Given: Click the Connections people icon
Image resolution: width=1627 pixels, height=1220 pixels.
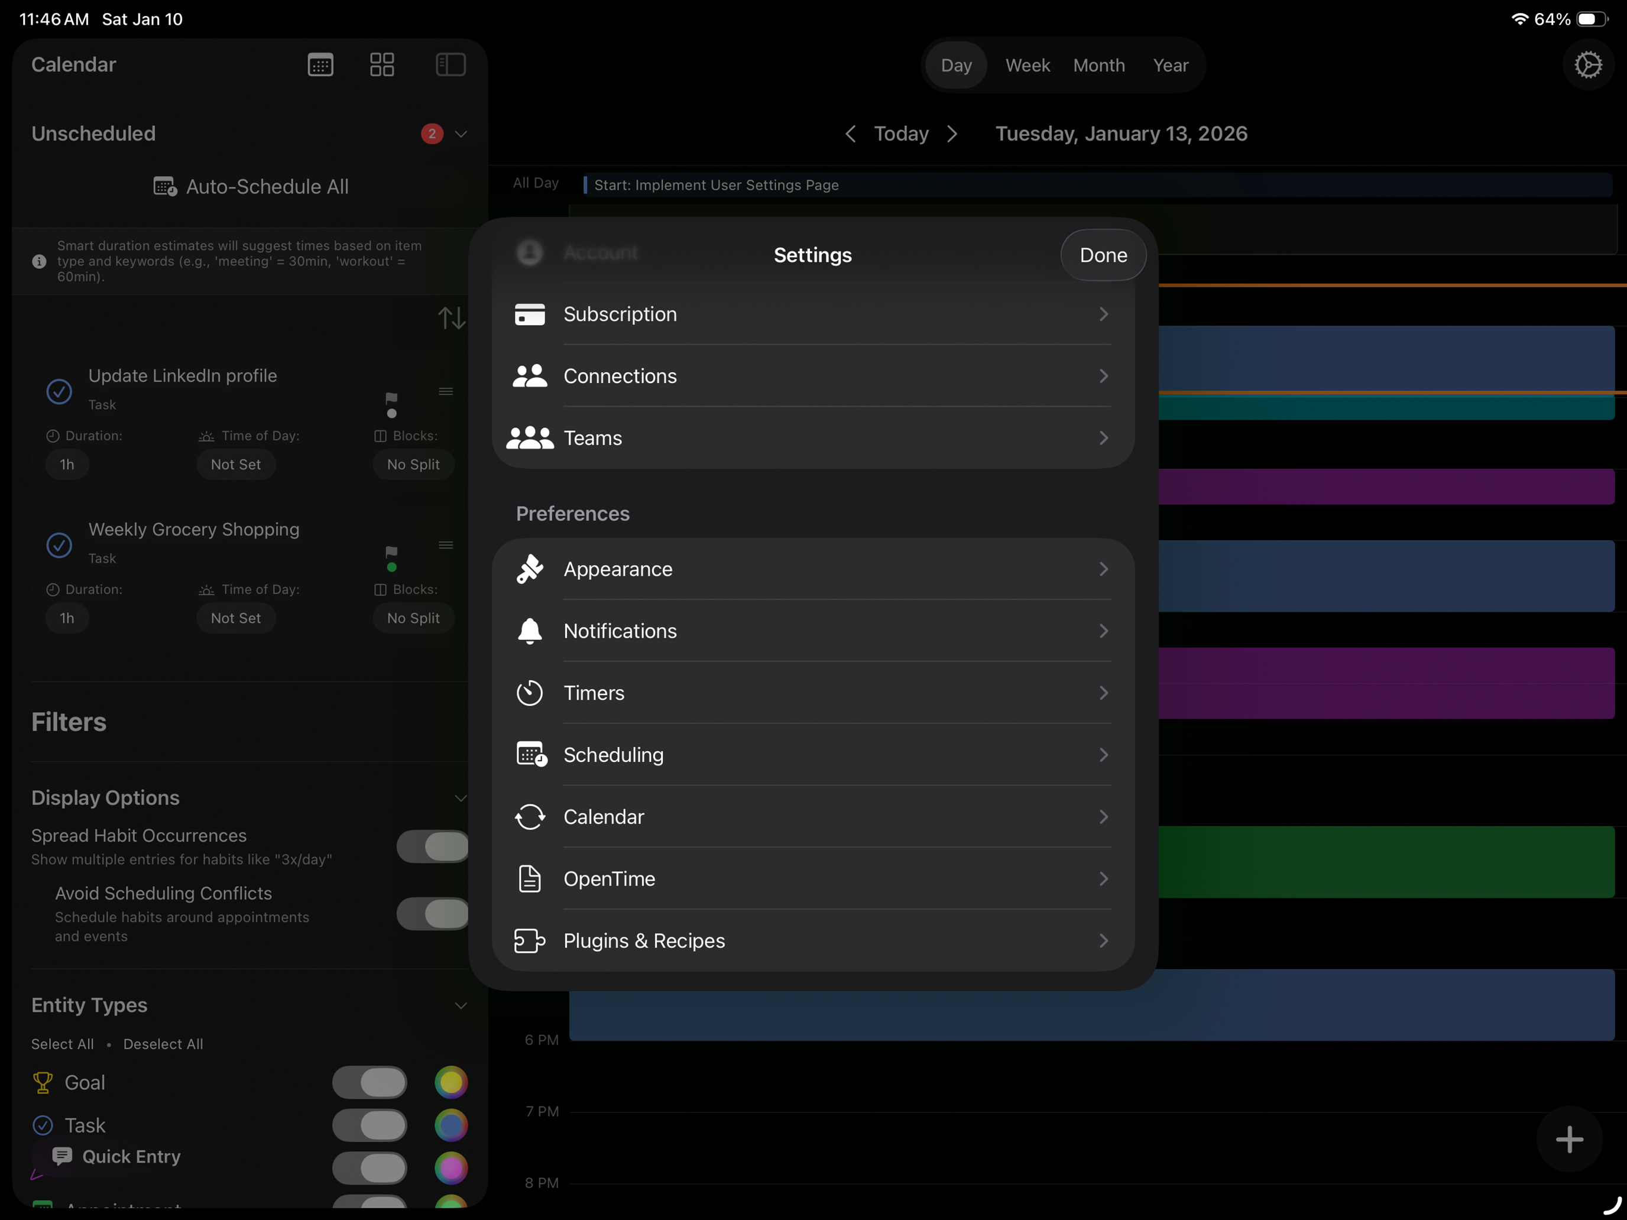Looking at the screenshot, I should click(530, 376).
